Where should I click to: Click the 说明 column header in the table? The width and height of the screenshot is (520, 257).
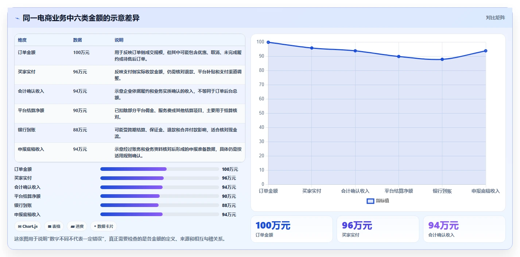point(119,40)
